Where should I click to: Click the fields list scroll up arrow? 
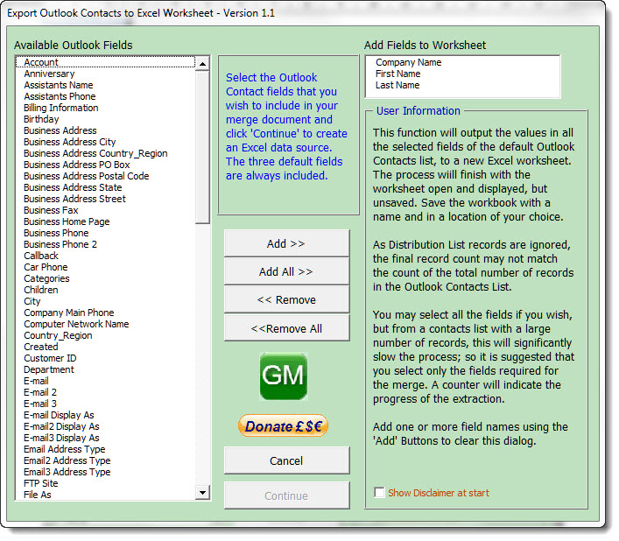point(202,64)
